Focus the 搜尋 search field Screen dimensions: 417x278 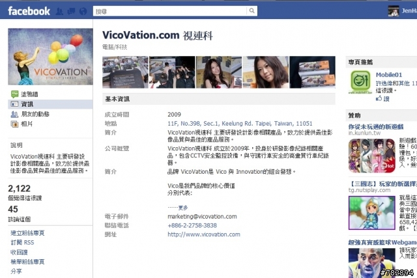(170, 11)
